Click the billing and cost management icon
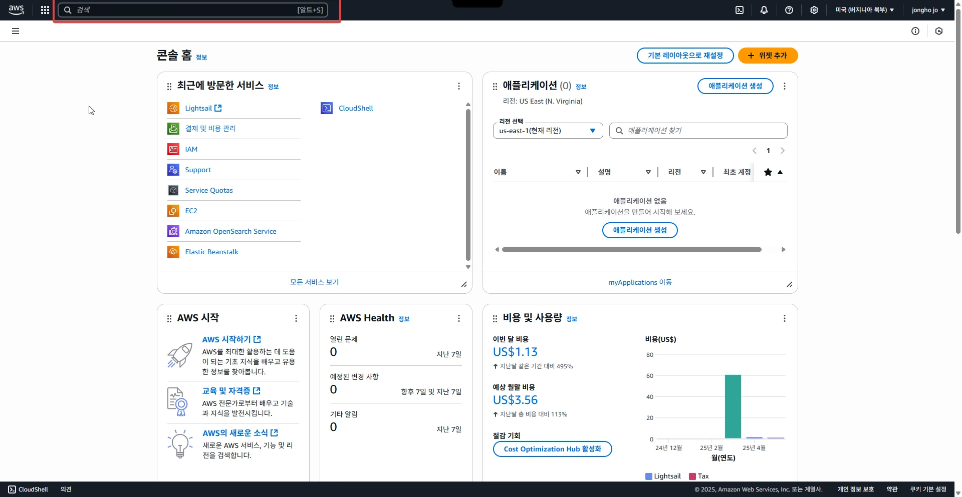The width and height of the screenshot is (962, 497). coord(173,129)
